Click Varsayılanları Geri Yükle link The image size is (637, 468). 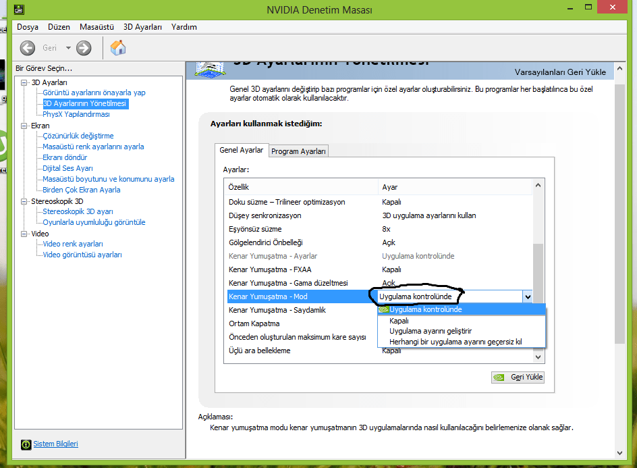(x=560, y=72)
